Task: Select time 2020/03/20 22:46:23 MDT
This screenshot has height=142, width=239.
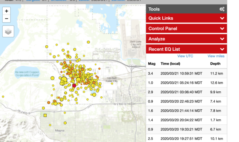Action: pyautogui.click(x=182, y=101)
